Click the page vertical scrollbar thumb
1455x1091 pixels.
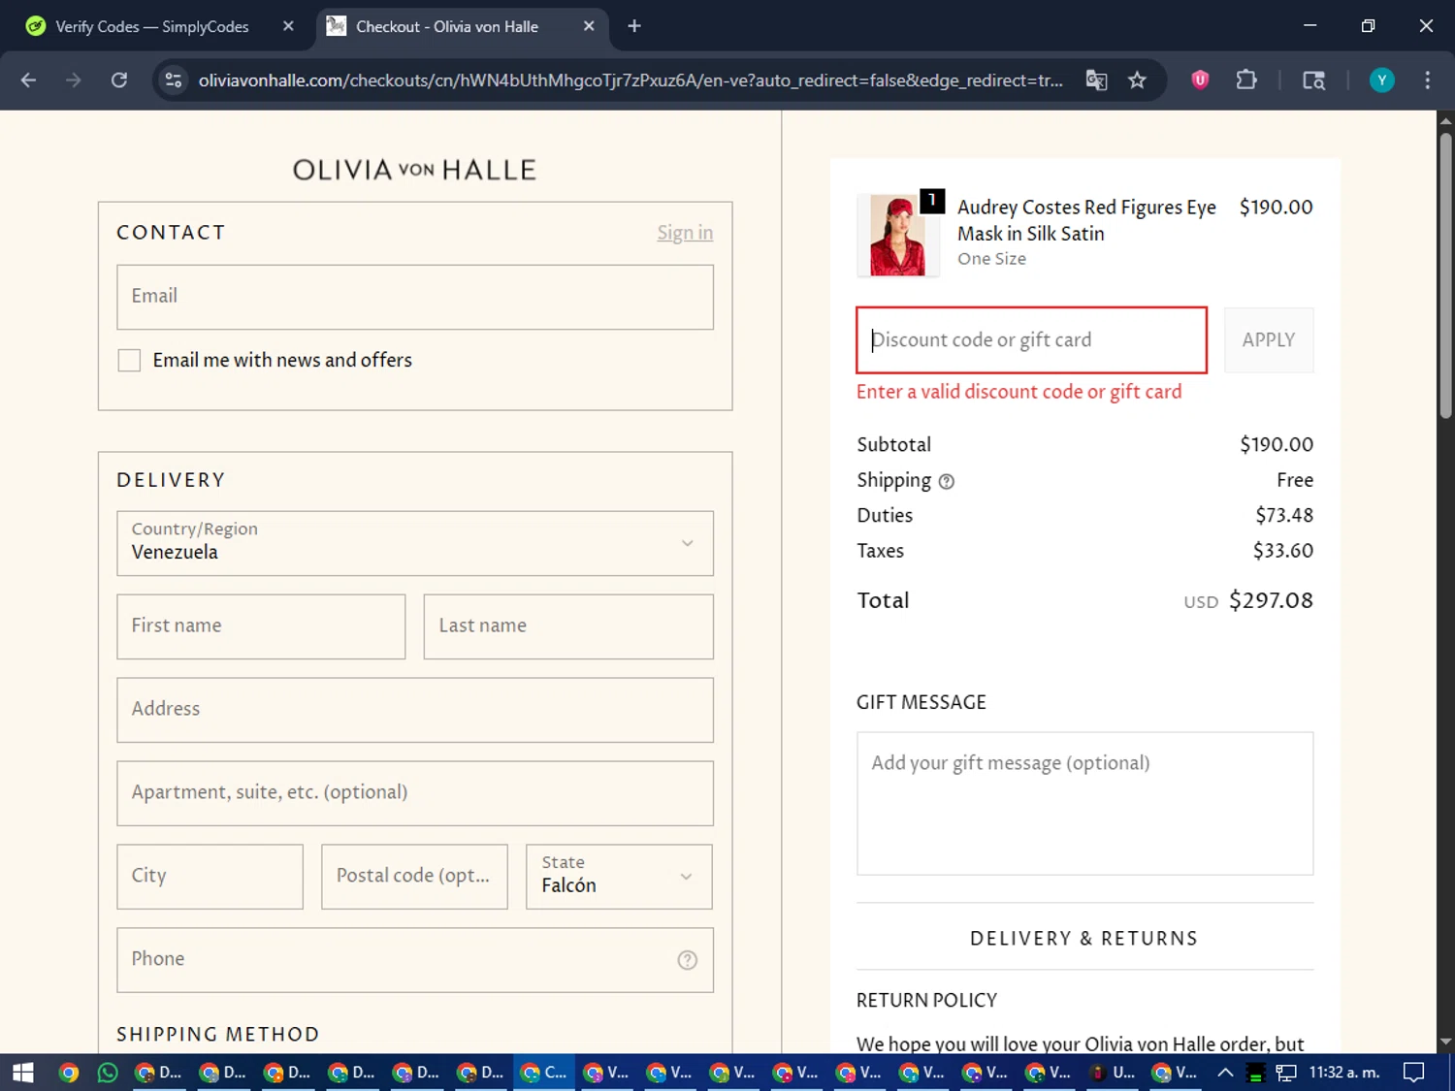click(1445, 274)
